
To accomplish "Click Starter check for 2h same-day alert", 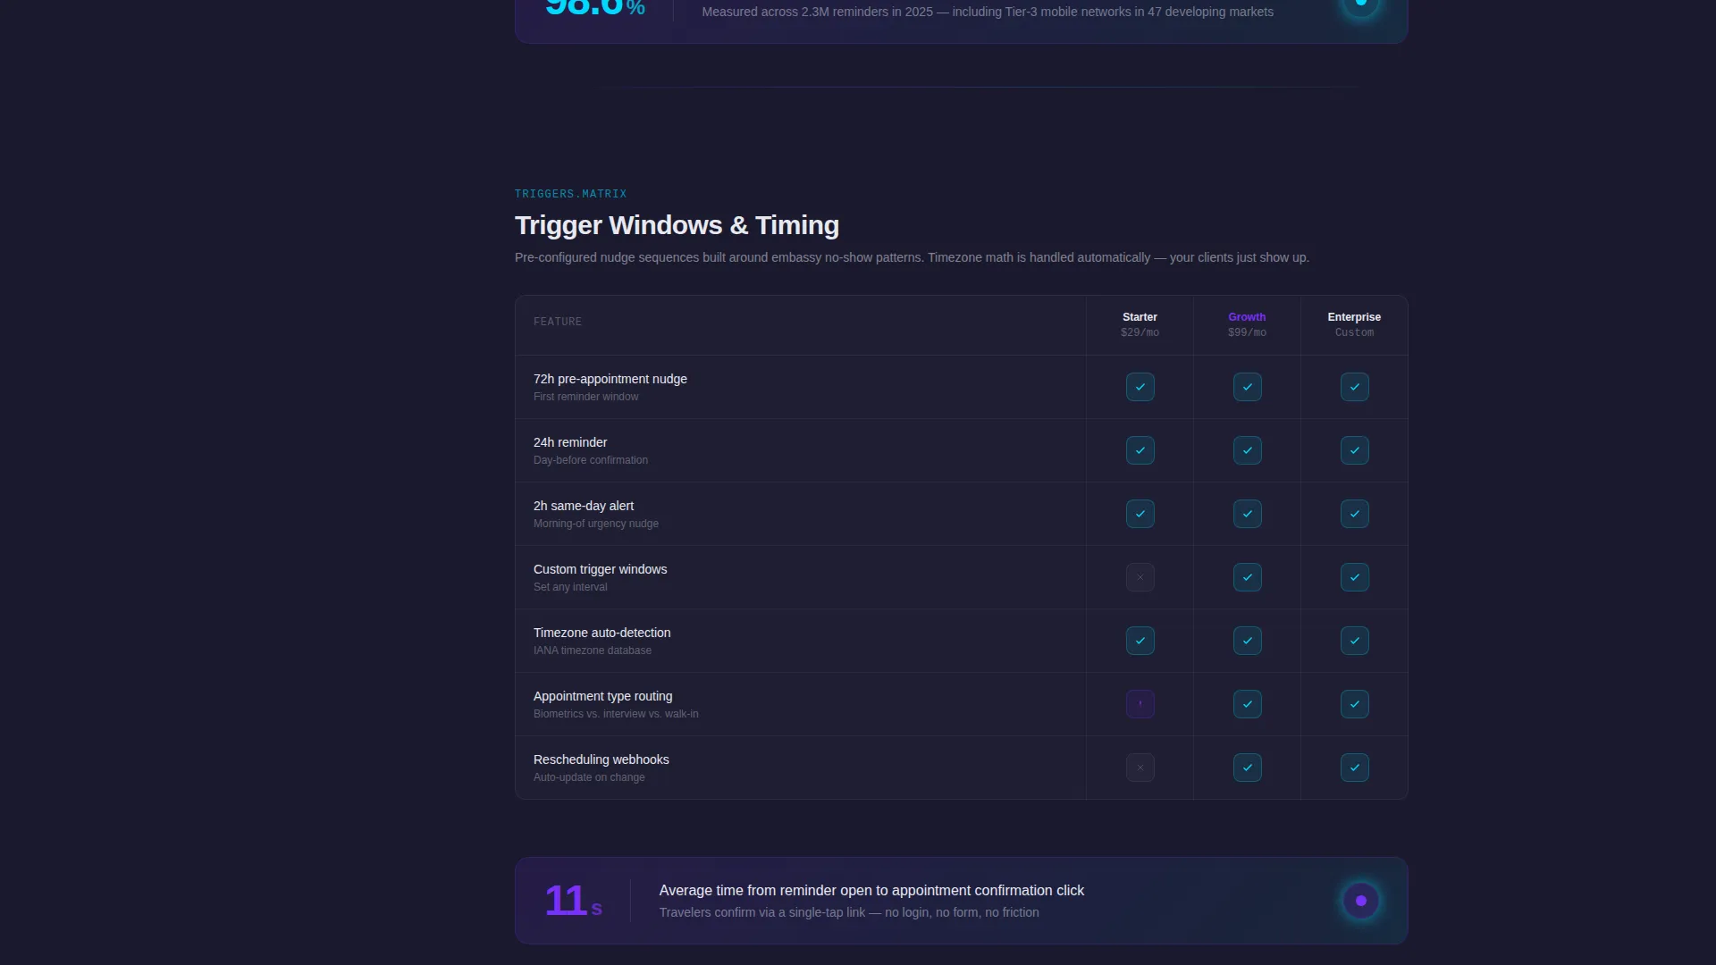I will point(1140,514).
